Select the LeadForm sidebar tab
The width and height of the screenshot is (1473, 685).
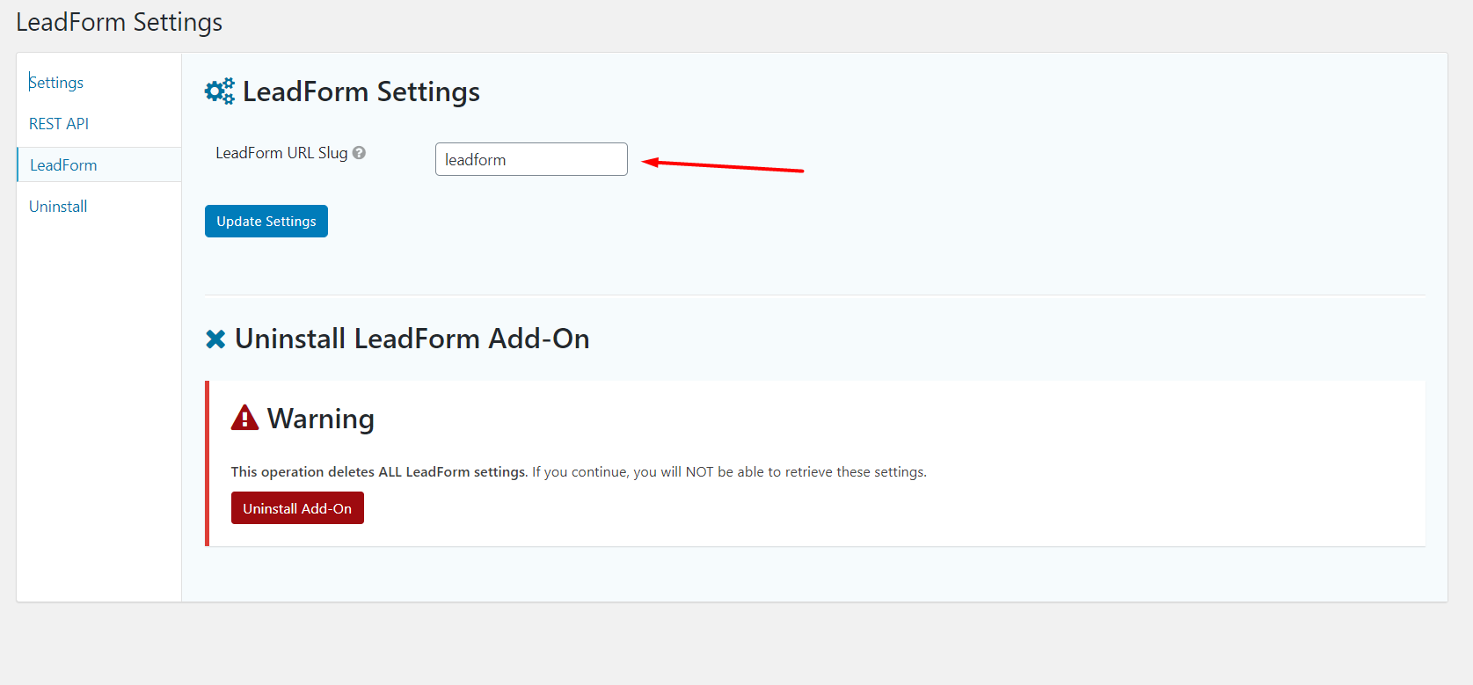click(x=63, y=165)
